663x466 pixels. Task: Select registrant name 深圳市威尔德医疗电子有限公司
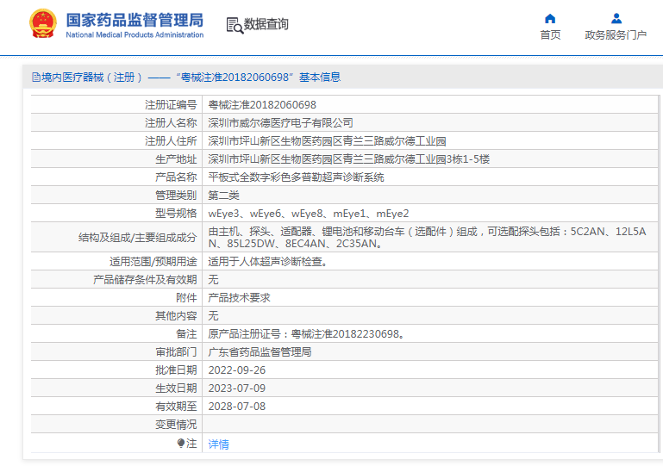281,123
